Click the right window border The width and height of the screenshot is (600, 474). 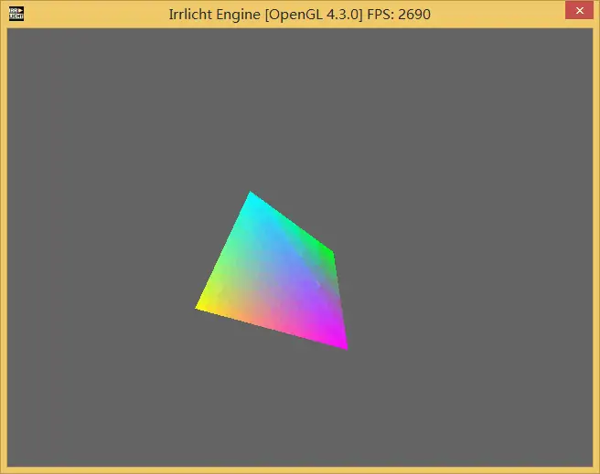pyautogui.click(x=596, y=247)
